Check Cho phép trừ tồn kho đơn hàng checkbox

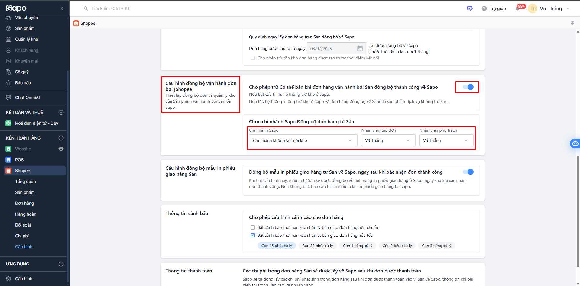(x=253, y=58)
